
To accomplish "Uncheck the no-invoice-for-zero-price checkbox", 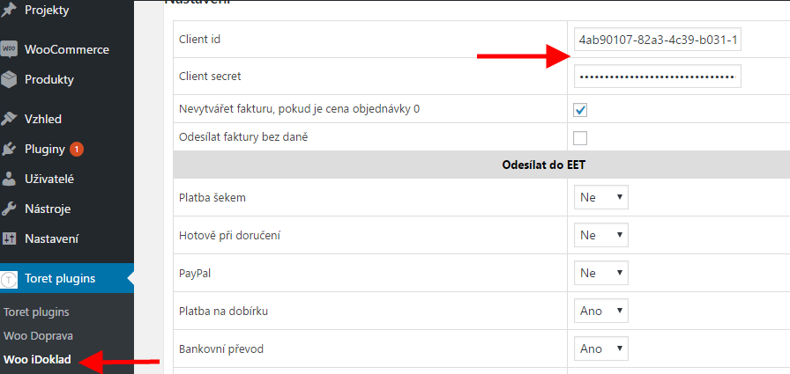I will point(580,110).
